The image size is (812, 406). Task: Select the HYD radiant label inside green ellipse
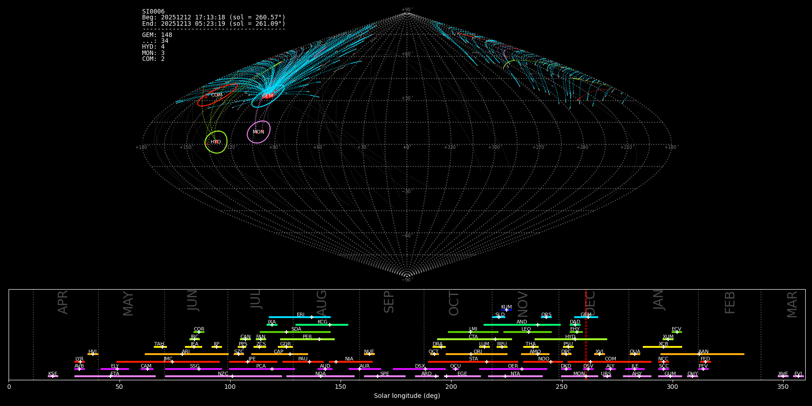[216, 142]
